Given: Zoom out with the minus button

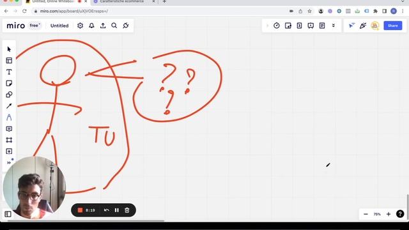Looking at the screenshot, I should [366, 214].
